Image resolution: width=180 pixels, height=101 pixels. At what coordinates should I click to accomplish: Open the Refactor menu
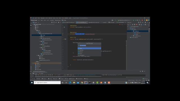click(x=50, y=18)
